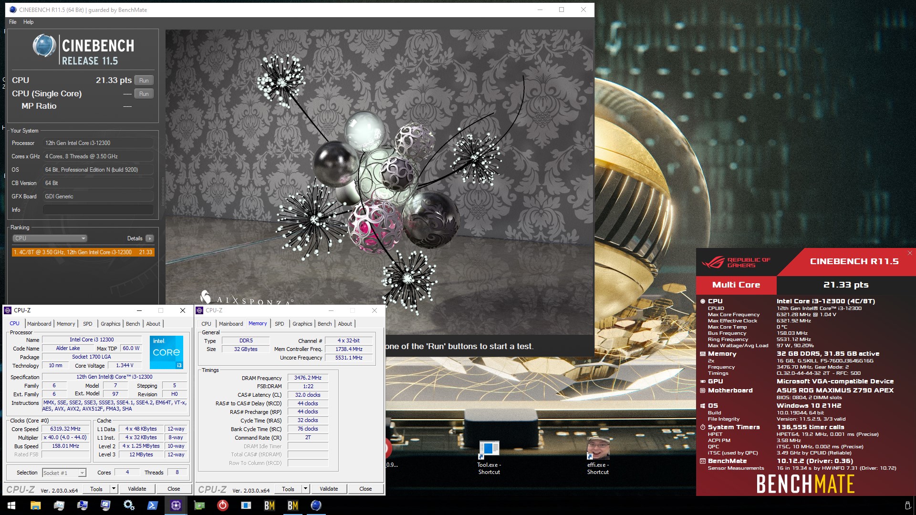Click Tools button in Memory CPU-Z window
916x515 pixels.
click(x=288, y=489)
